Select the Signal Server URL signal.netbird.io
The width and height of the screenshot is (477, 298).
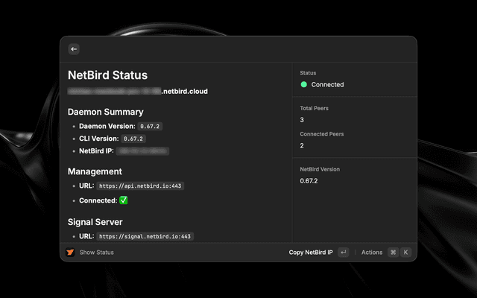pos(145,236)
